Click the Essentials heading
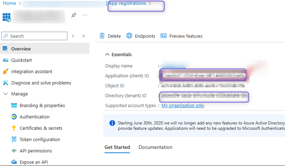 click(121, 55)
